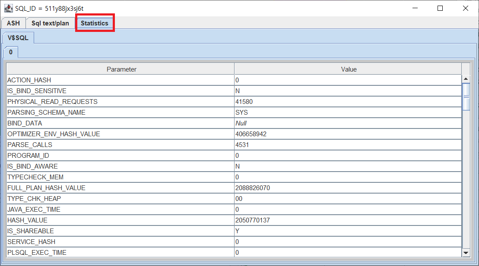Click the N value for IS_BIND_AWARE

coord(348,166)
